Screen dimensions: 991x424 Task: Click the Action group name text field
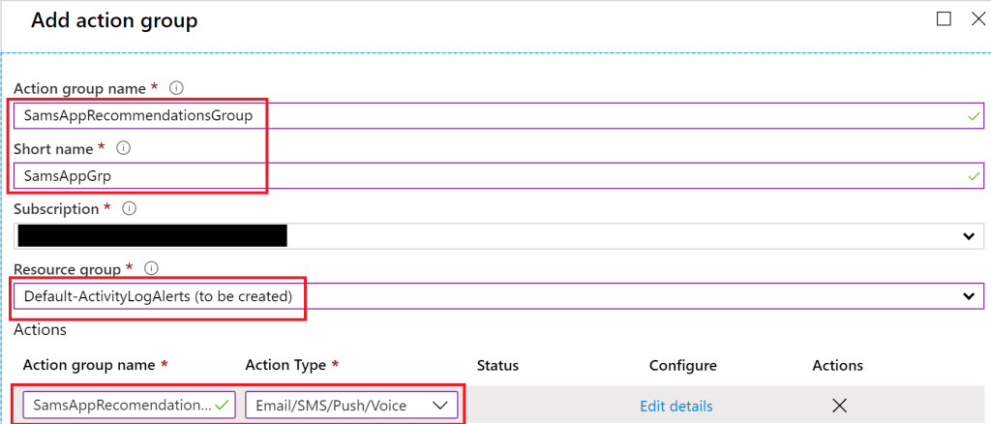tap(484, 116)
